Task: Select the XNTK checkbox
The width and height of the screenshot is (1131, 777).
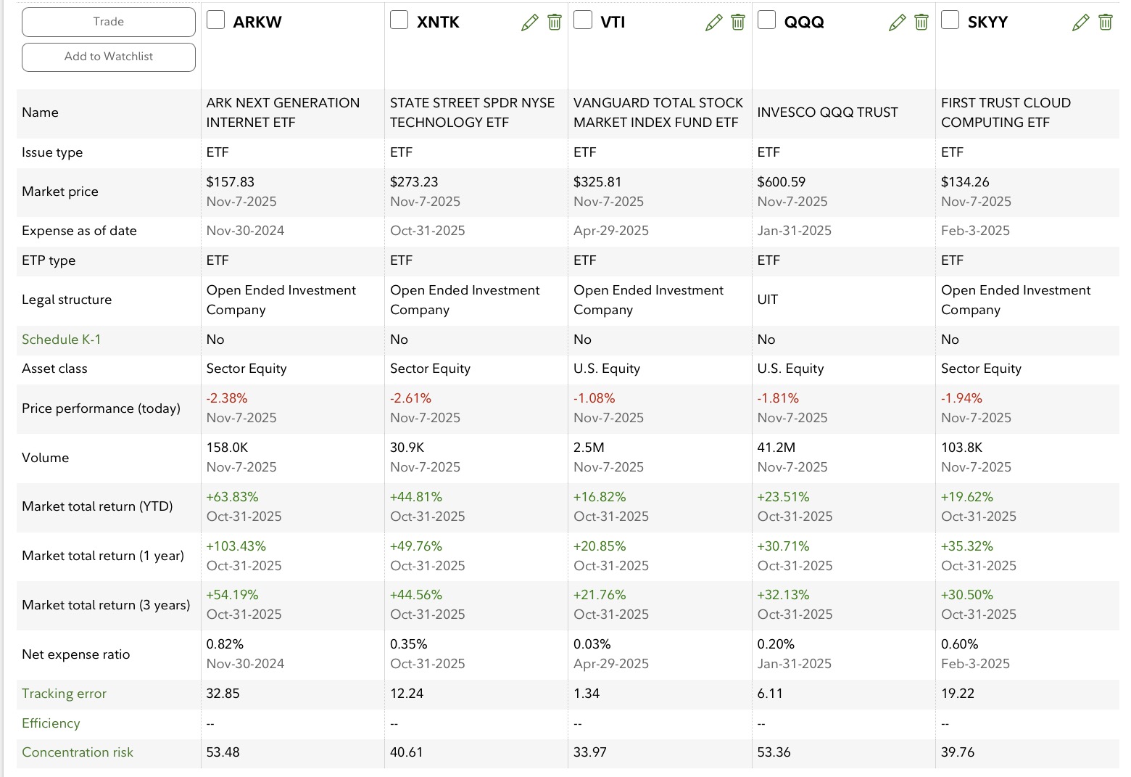Action: [399, 20]
